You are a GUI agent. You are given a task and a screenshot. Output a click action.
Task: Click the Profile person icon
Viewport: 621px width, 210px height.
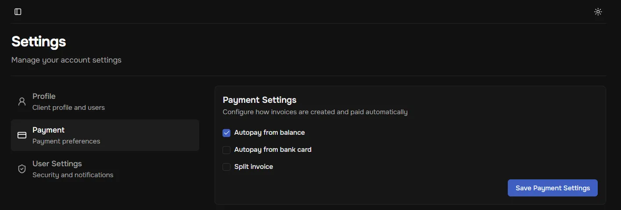click(22, 102)
